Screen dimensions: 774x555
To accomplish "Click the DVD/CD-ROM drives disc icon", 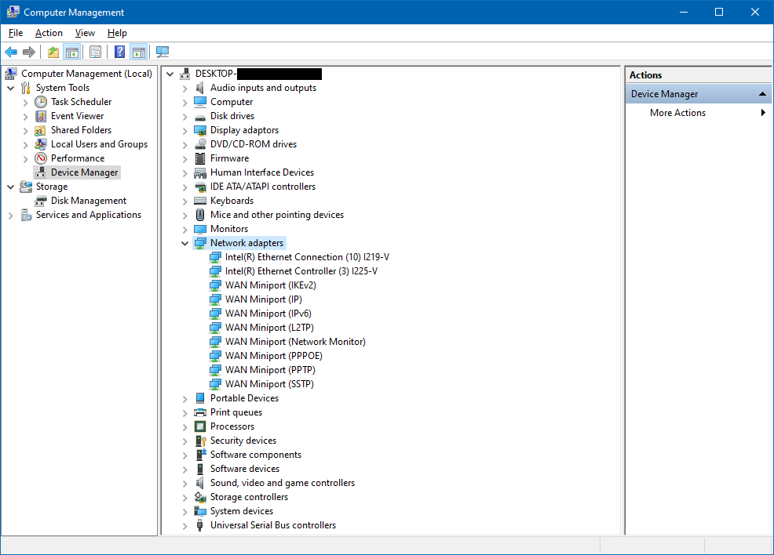I will (200, 144).
